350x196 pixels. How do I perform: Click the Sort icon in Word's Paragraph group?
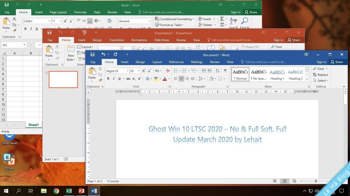pos(218,71)
